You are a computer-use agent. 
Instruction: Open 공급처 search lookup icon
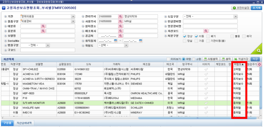pyautogui.click(x=120, y=36)
